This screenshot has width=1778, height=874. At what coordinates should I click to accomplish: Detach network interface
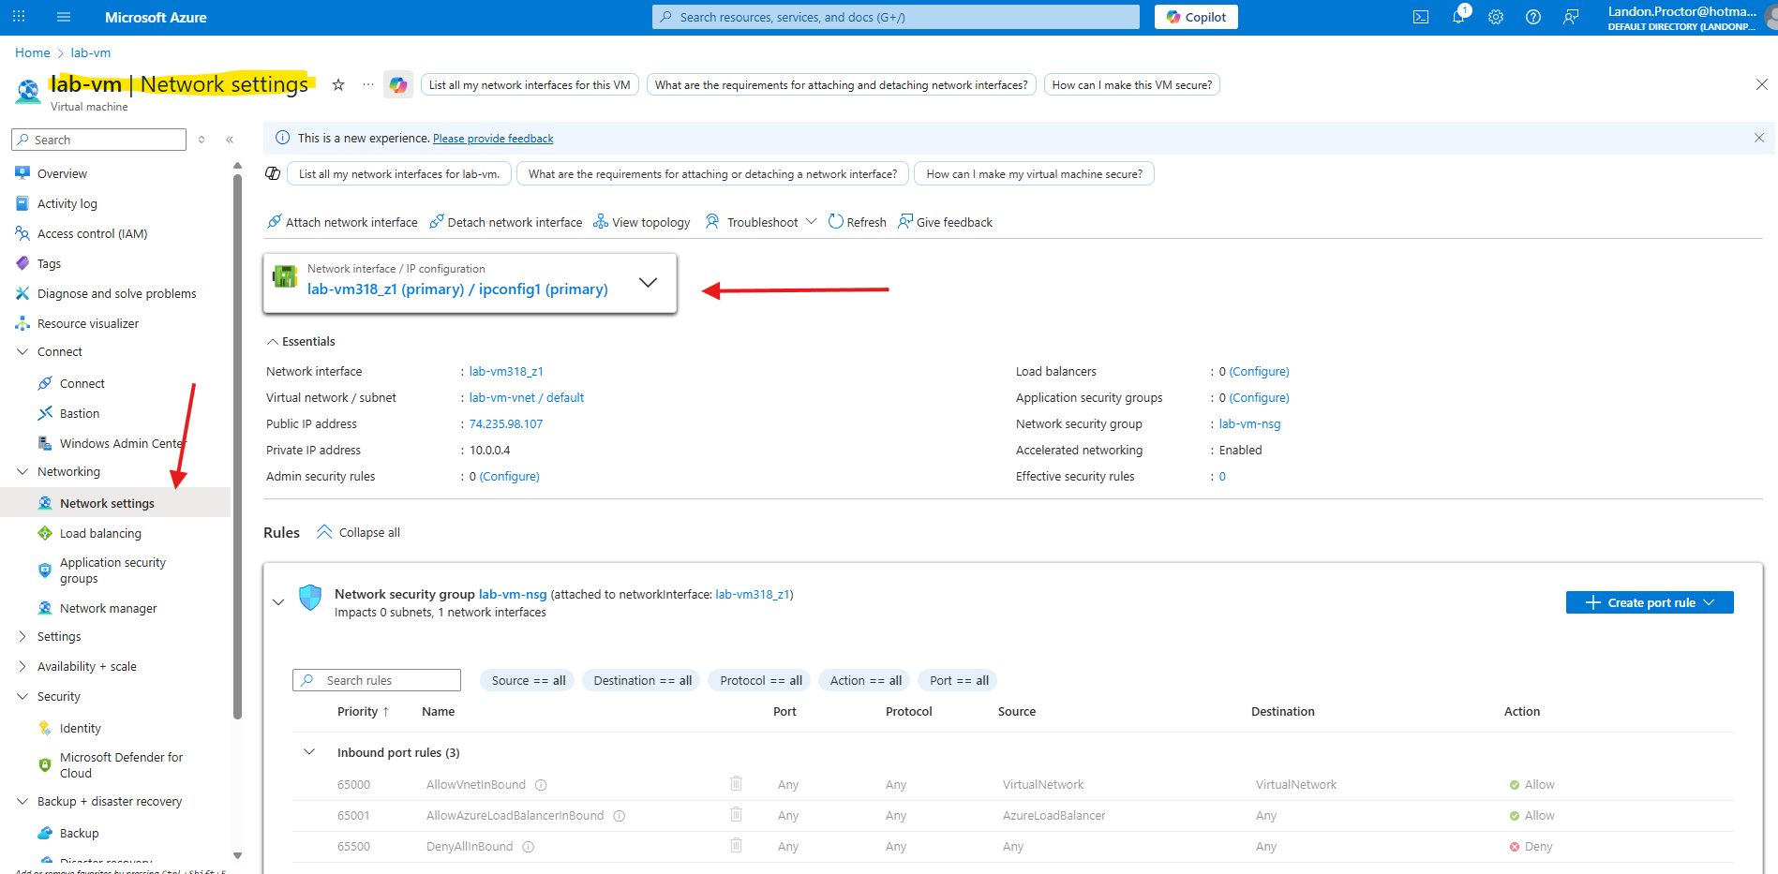pos(505,222)
